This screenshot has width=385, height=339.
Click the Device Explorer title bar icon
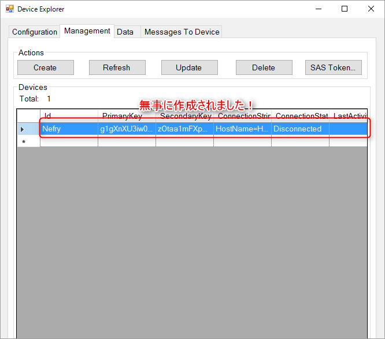coord(10,9)
